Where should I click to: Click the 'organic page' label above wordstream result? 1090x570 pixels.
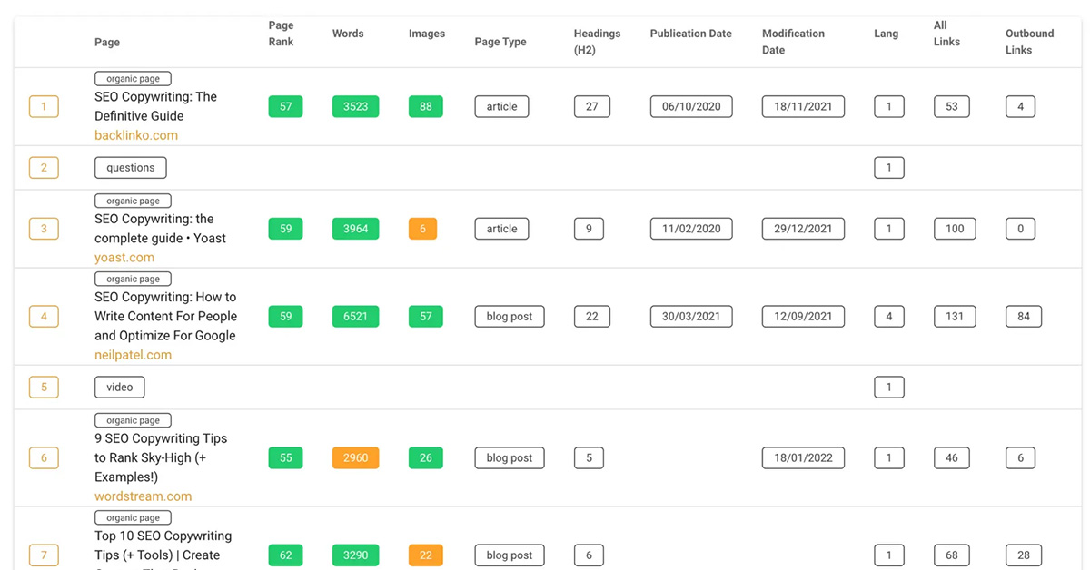coord(133,421)
